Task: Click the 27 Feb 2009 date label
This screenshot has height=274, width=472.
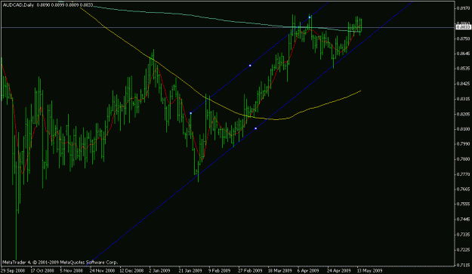Action: click(x=250, y=270)
